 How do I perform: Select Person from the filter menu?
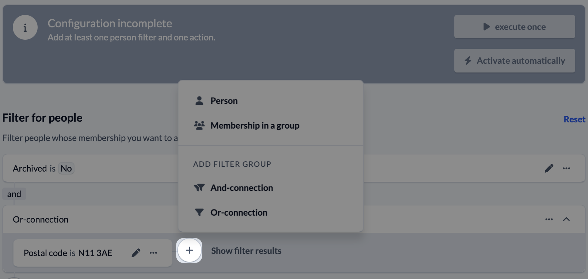tap(224, 101)
